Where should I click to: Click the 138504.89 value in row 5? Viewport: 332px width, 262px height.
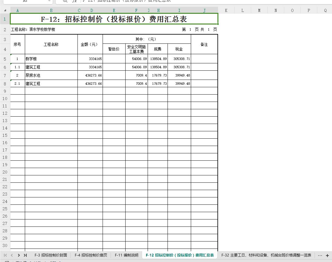point(158,59)
